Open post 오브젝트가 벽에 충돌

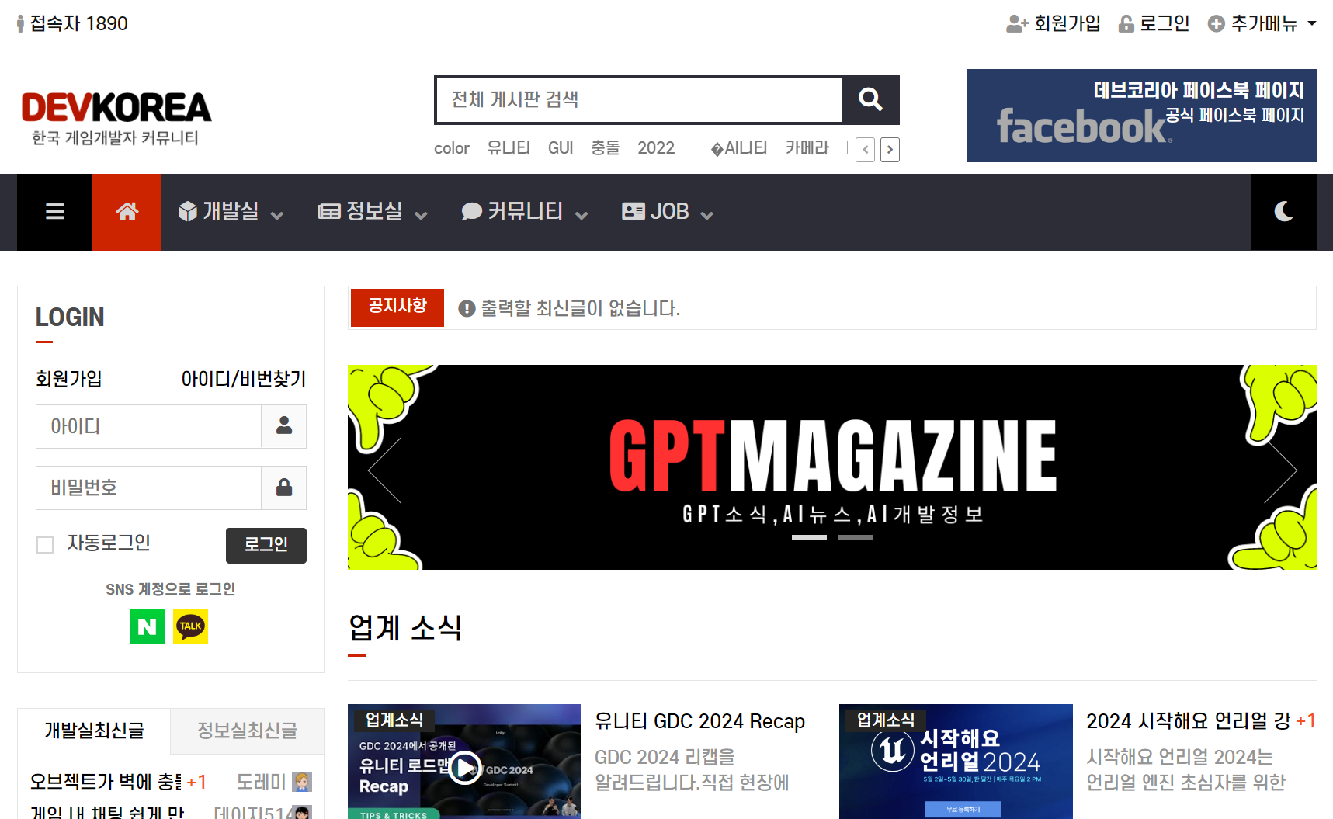[106, 782]
